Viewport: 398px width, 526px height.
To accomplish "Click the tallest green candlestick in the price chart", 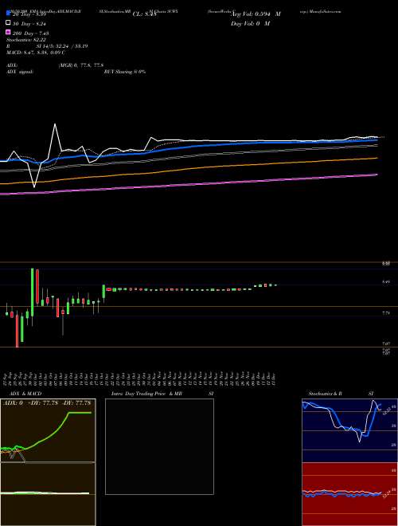I will tap(33, 292).
